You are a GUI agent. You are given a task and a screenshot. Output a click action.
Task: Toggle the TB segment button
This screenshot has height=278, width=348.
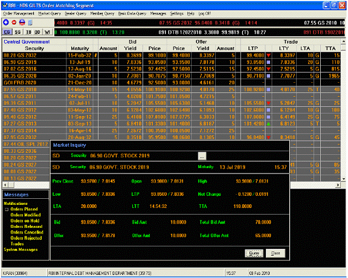(x=28, y=32)
